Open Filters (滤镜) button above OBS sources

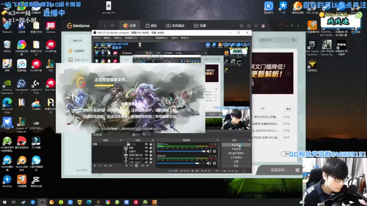click(147, 135)
